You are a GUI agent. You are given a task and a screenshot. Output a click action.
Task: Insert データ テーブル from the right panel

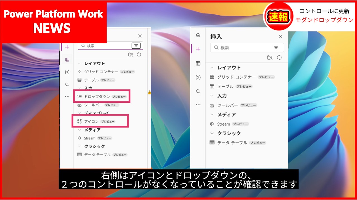point(238,142)
